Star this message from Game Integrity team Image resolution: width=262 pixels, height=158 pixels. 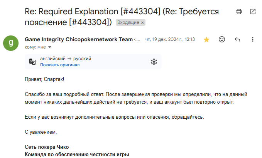click(x=206, y=39)
